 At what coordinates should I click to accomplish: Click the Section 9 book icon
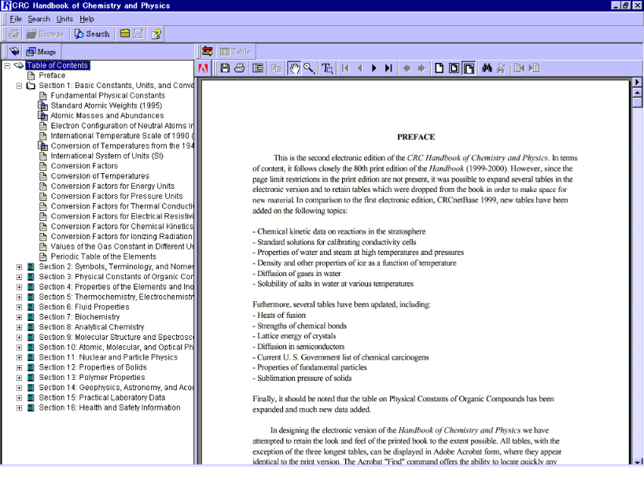coord(31,337)
